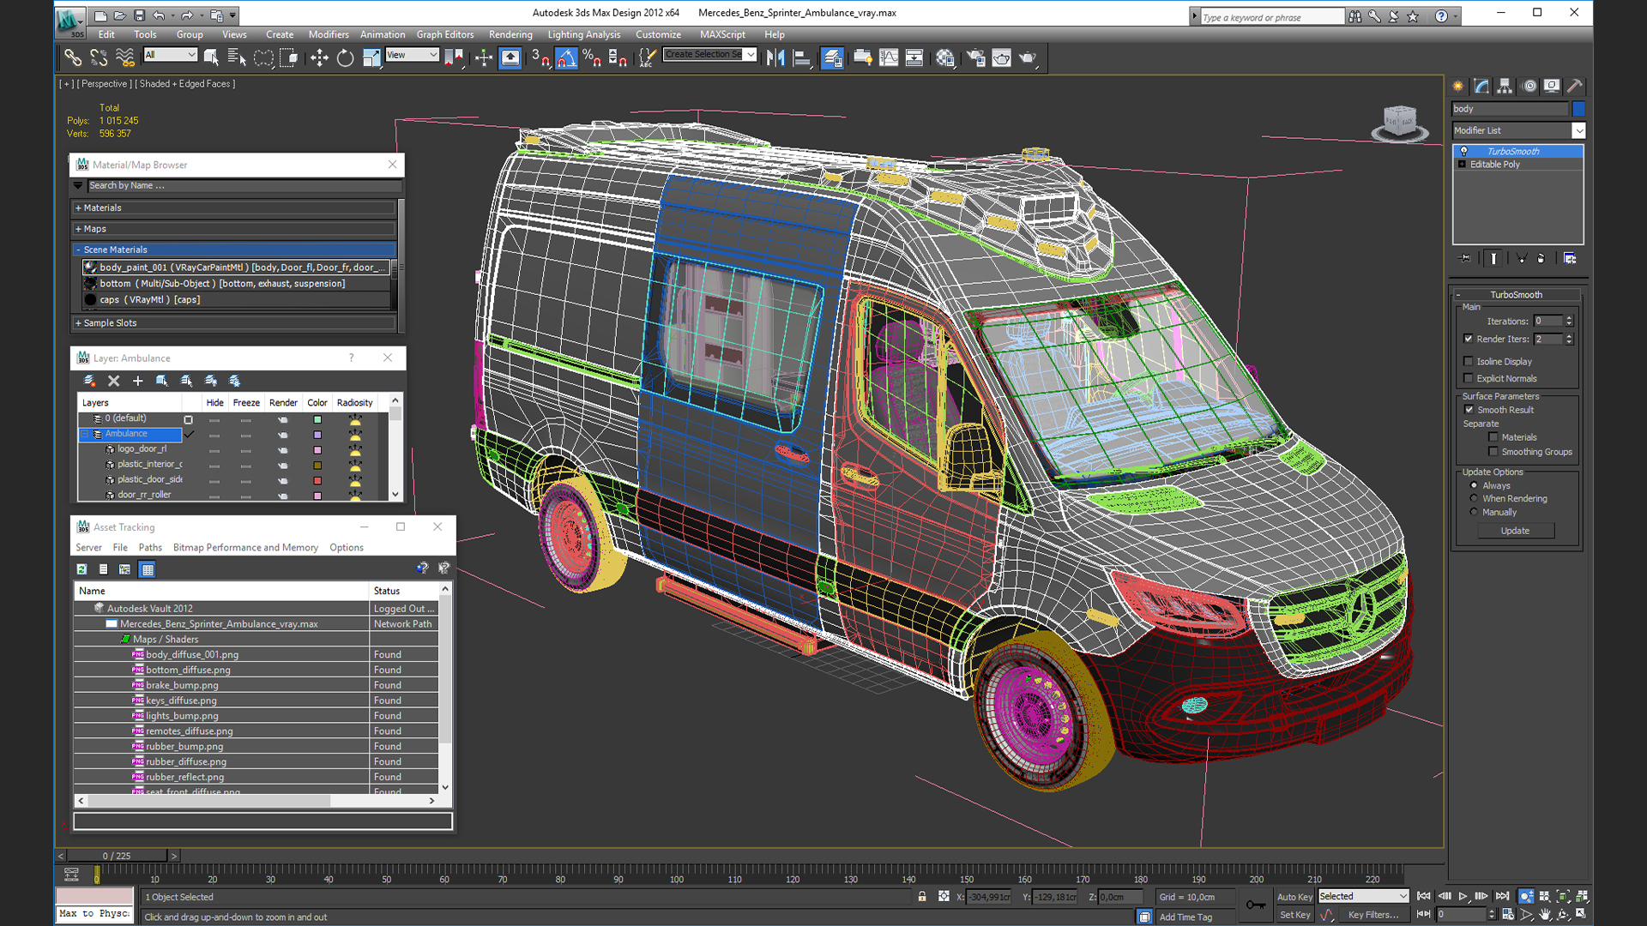Screen dimensions: 1647x926
Task: Open the Manage Layers dialog
Action: tap(832, 57)
